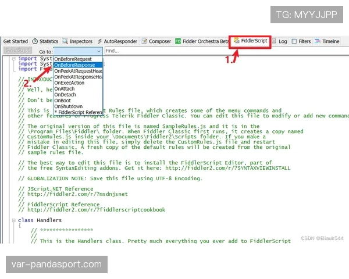The image size is (349, 279).
Task: Collapse the class Handlers block
Action: click(x=13, y=220)
